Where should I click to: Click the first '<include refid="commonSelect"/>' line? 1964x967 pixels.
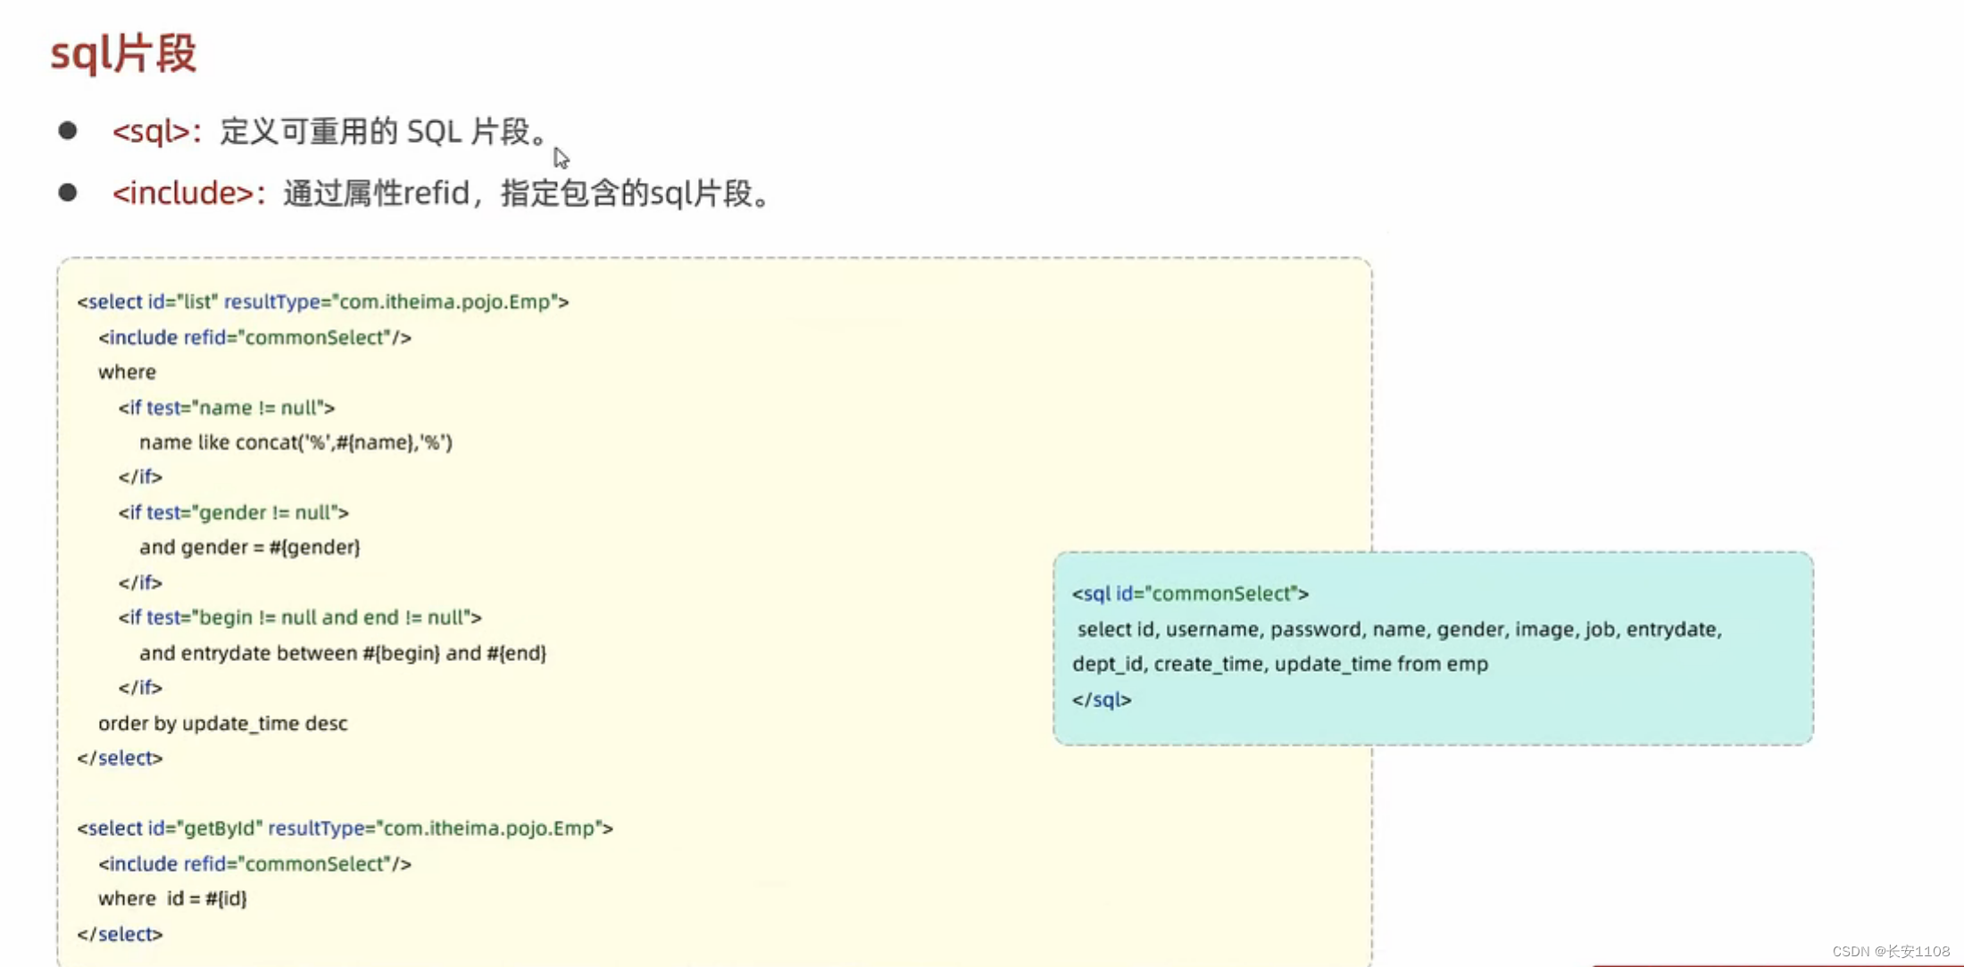click(x=254, y=337)
